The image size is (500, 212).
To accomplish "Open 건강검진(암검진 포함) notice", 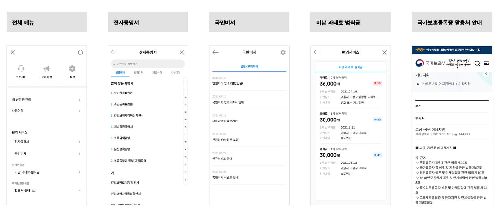I will click(x=226, y=140).
